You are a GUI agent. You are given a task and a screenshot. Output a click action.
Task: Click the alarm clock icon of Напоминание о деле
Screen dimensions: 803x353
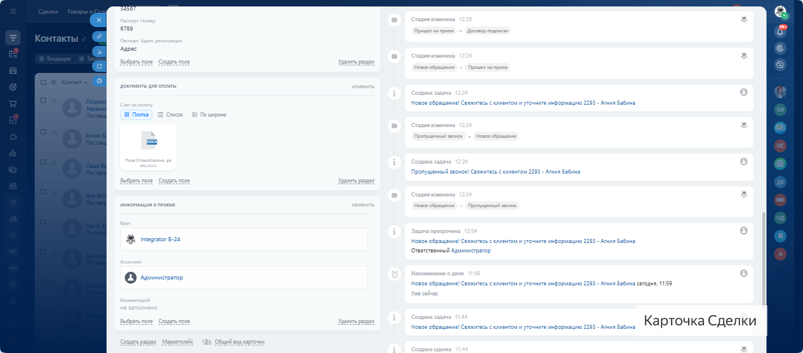pos(394,274)
